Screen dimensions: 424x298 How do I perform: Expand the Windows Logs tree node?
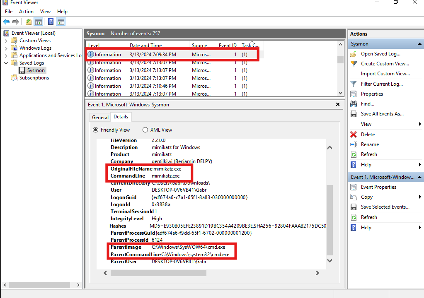point(6,48)
